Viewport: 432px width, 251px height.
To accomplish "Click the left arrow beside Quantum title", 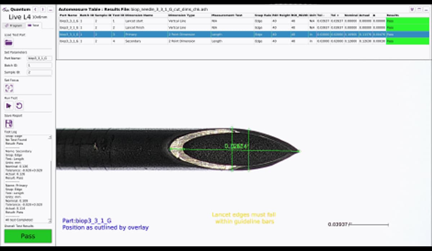I will click(35, 9).
